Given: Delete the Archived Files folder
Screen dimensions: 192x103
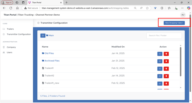Looking at the screenshot, I should click(x=166, y=61).
